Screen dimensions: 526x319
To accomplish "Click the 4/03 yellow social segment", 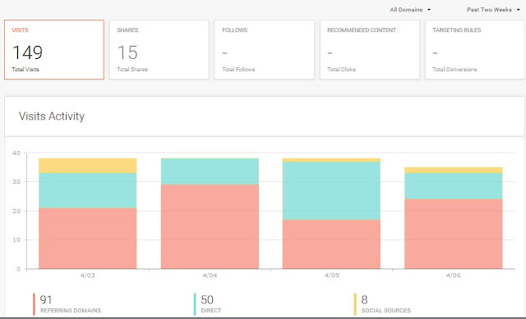I will pyautogui.click(x=88, y=166).
